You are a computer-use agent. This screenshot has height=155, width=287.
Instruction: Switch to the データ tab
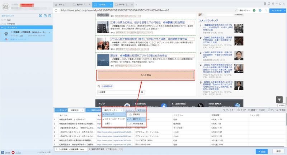124,5
